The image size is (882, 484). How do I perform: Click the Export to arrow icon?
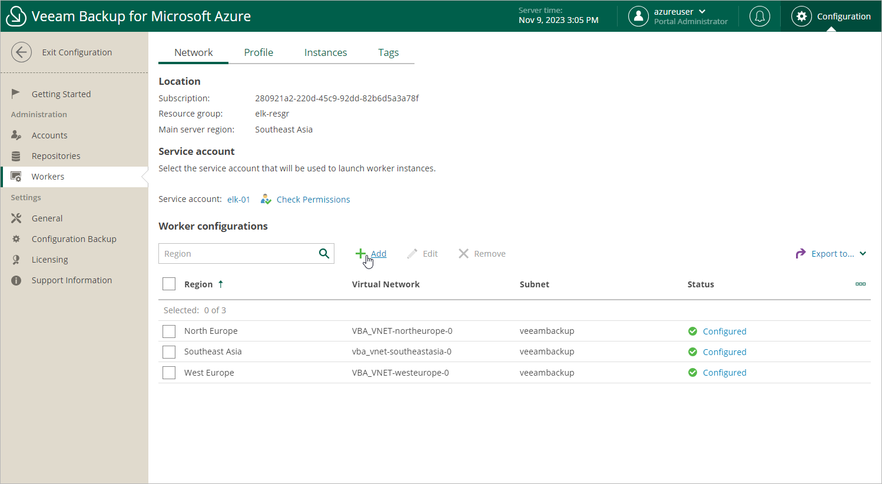point(800,253)
